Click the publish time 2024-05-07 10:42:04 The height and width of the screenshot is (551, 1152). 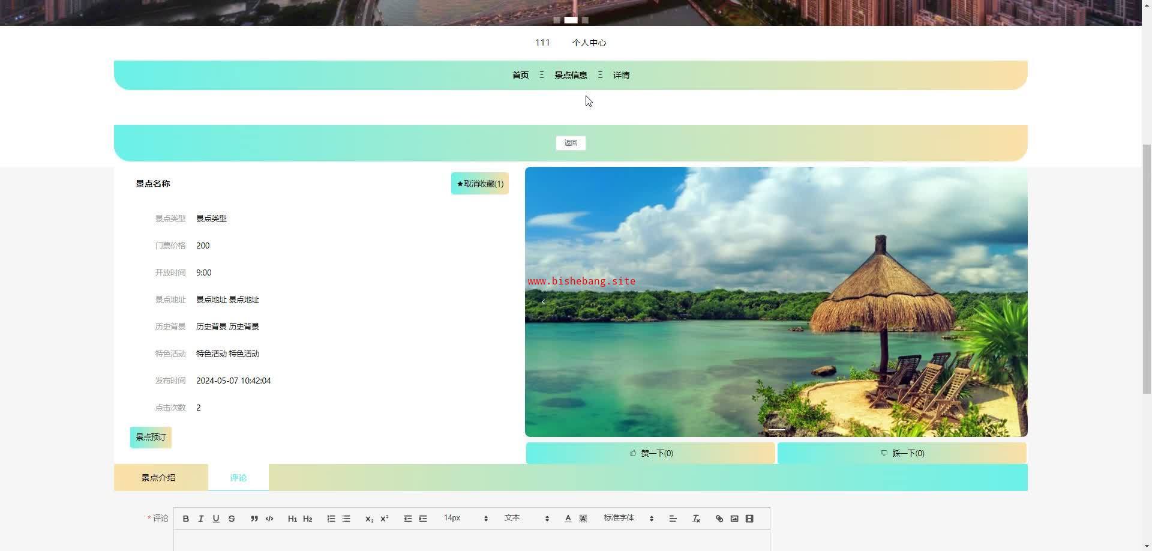click(233, 381)
